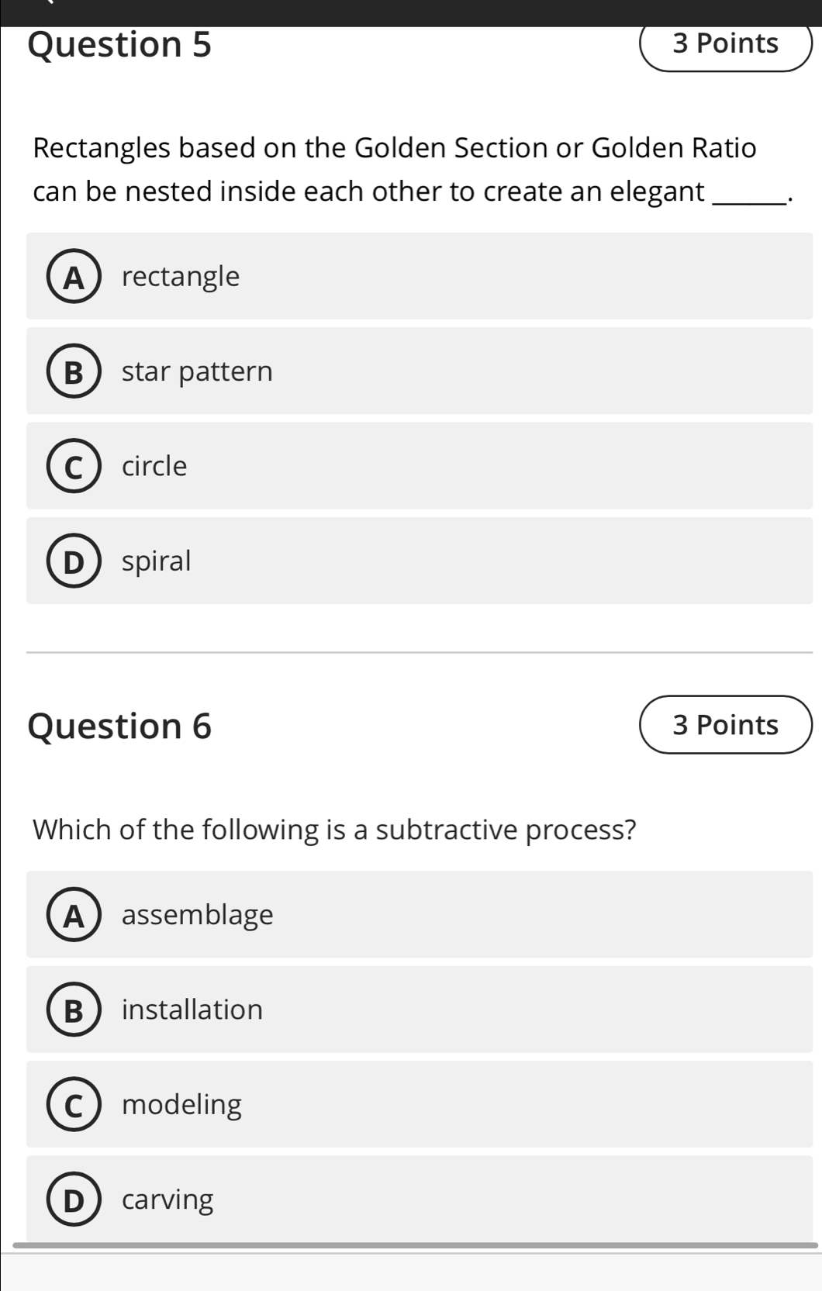Choose the B circle beside star pattern
The image size is (822, 1291).
pos(74,372)
